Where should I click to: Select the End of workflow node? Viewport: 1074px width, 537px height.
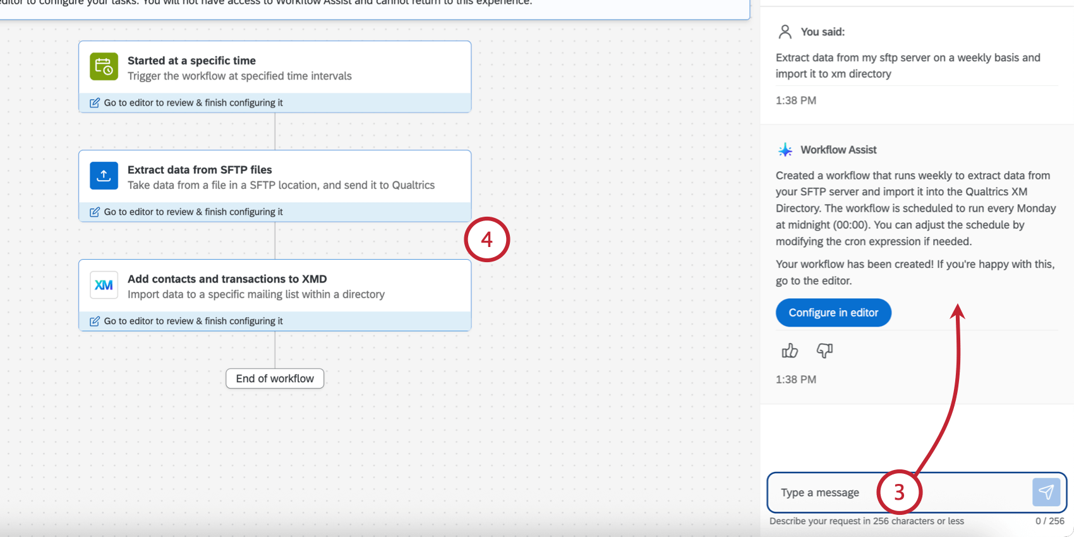[275, 378]
